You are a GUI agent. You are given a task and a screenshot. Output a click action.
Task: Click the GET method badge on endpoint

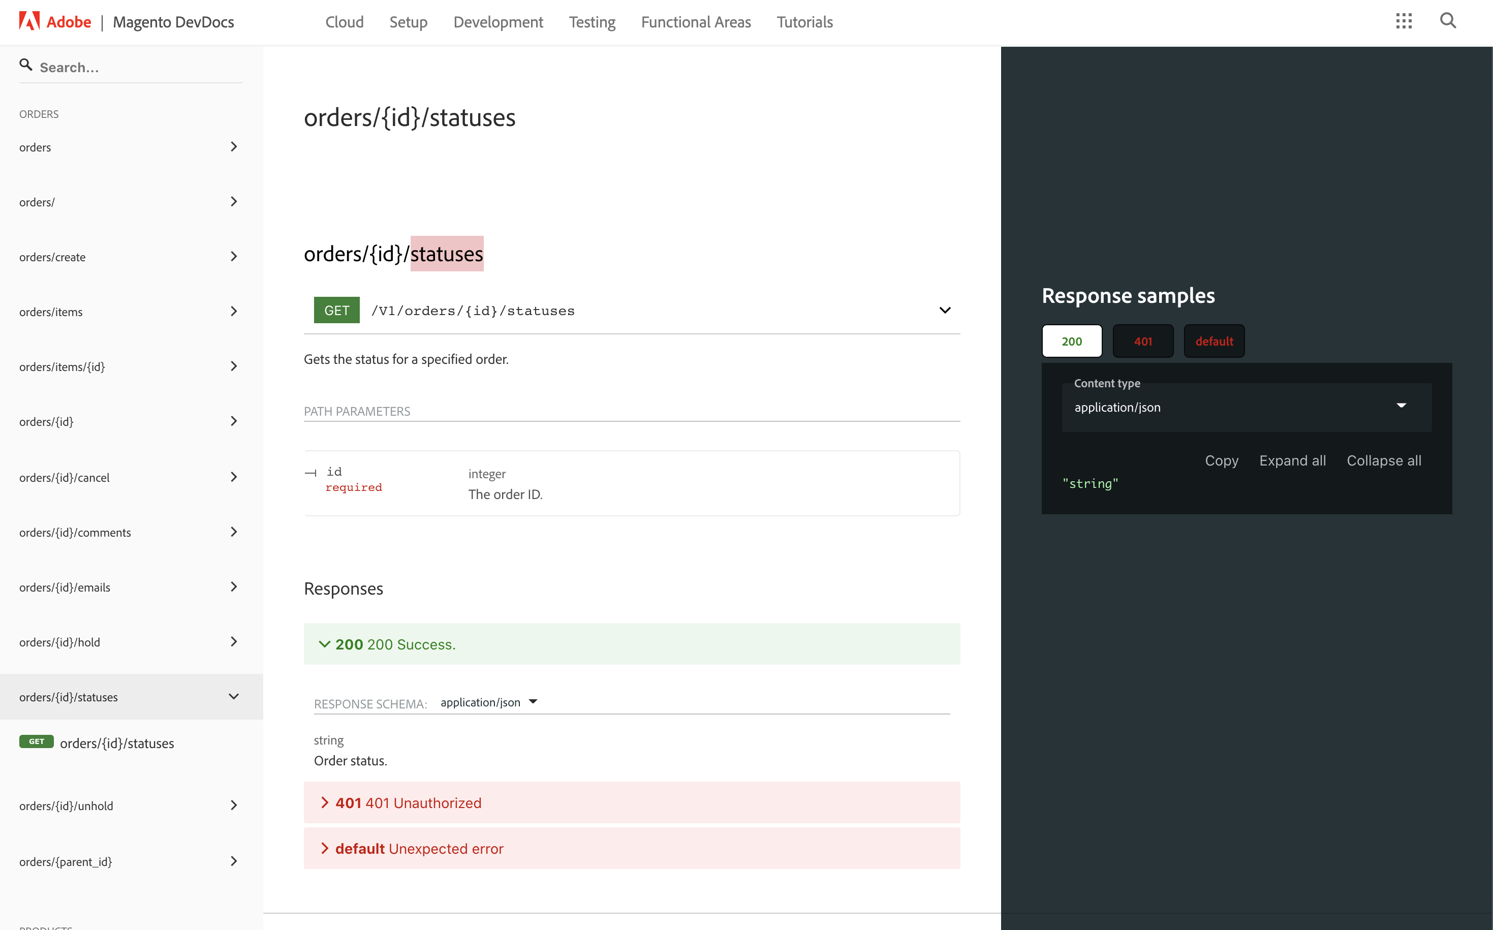[336, 311]
